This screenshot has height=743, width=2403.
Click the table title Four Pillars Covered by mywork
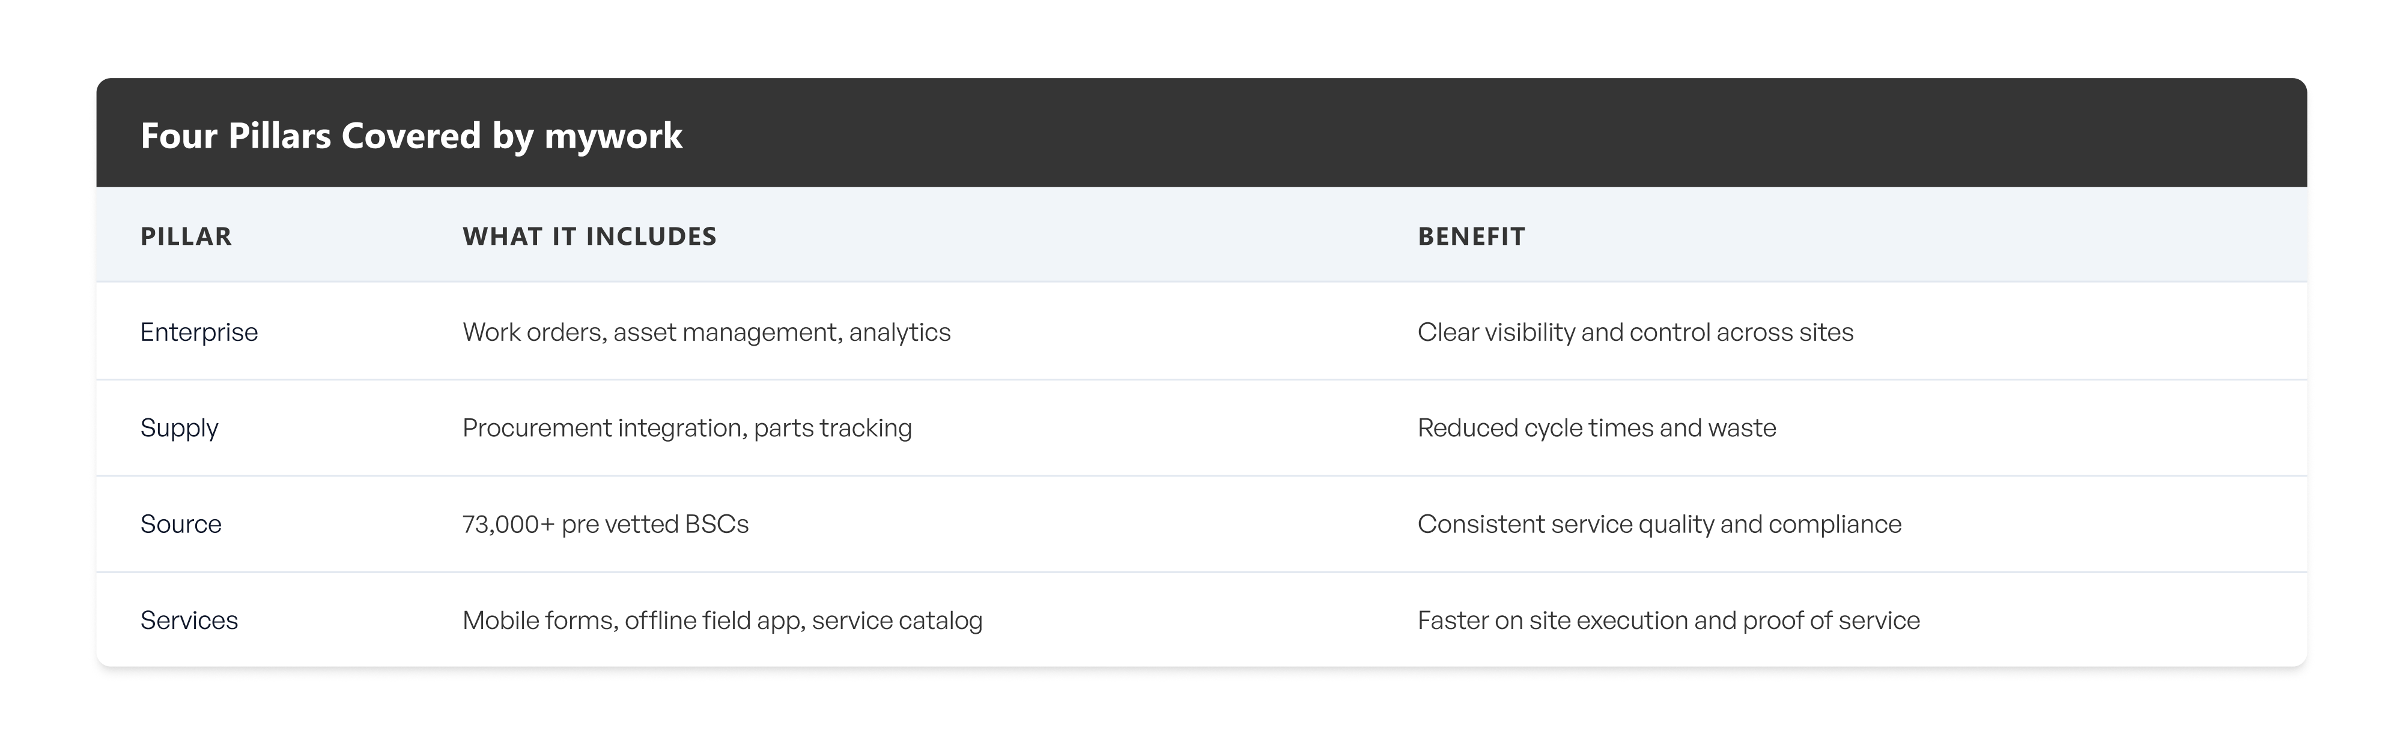(x=412, y=136)
